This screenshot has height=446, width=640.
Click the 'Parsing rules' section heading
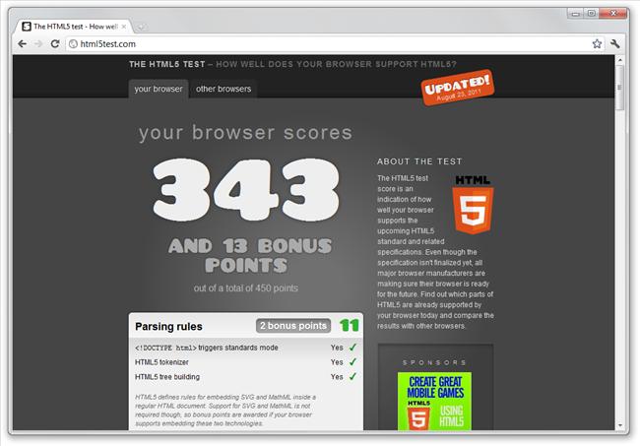pos(168,327)
